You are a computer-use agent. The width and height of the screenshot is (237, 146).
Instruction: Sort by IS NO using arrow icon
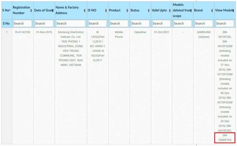pos(106,10)
